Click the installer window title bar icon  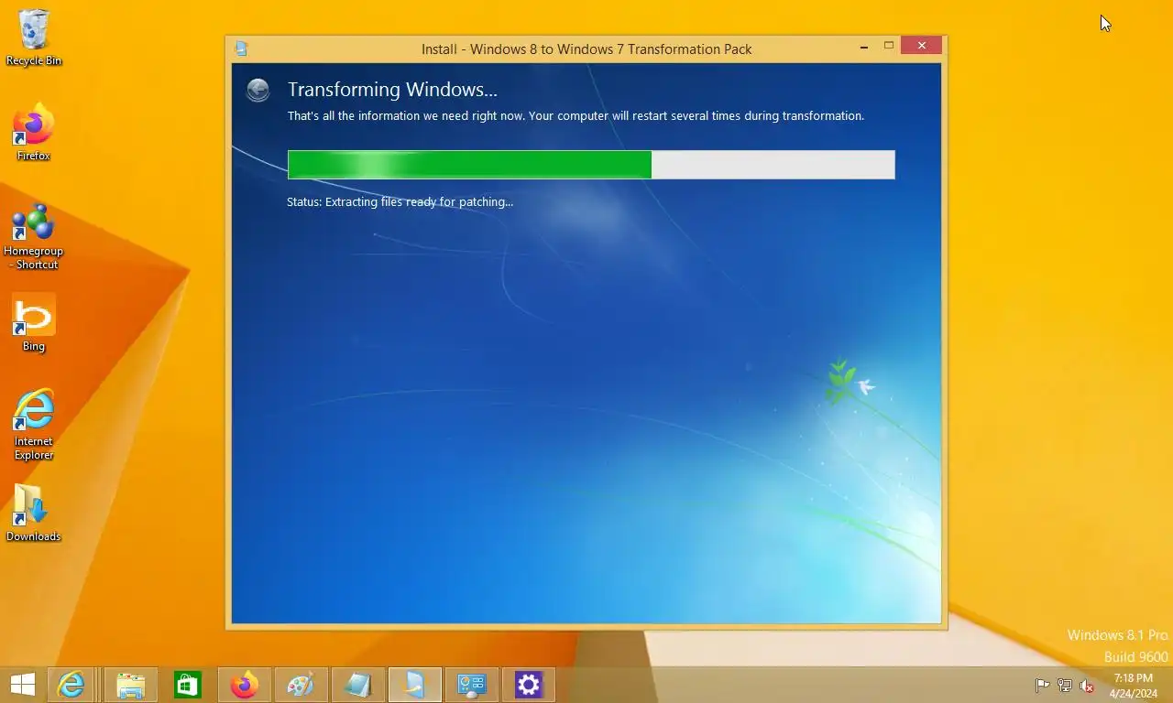tap(241, 49)
